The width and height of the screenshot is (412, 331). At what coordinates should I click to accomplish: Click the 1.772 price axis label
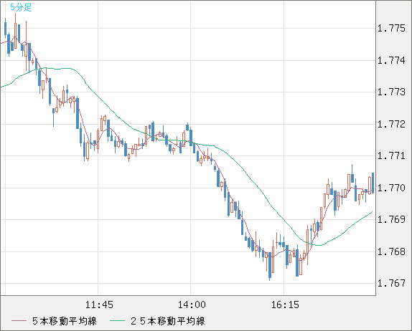391,124
